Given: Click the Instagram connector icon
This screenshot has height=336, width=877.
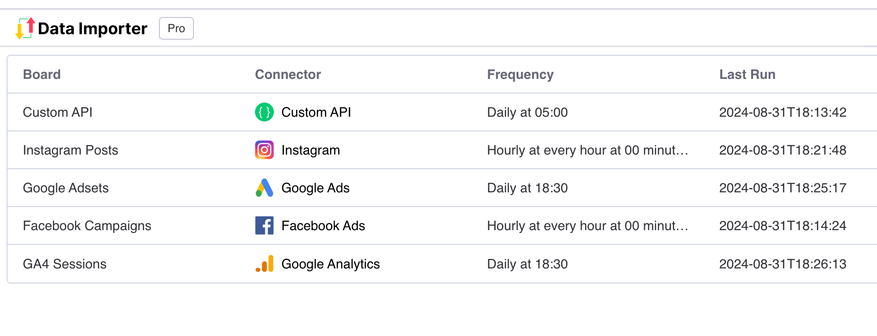Looking at the screenshot, I should point(264,150).
